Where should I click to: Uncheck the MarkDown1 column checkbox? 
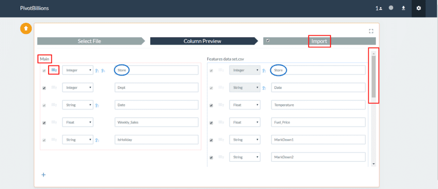click(211, 140)
